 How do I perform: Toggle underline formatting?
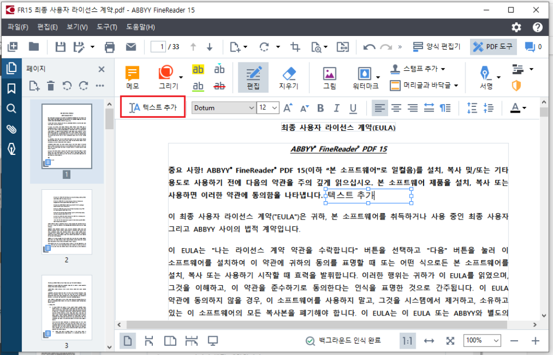click(x=353, y=109)
